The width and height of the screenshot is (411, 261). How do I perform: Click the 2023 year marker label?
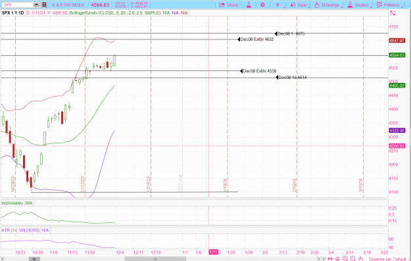pos(180,183)
